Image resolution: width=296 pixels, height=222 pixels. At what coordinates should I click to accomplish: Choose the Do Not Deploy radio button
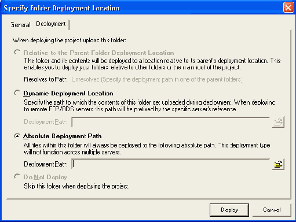(17, 177)
